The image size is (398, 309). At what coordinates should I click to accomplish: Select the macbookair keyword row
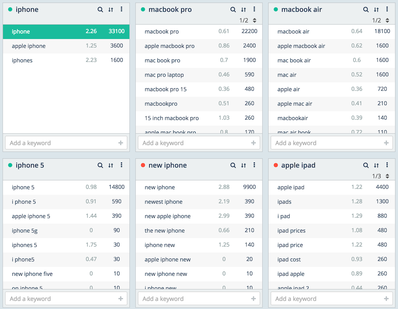pyautogui.click(x=332, y=118)
